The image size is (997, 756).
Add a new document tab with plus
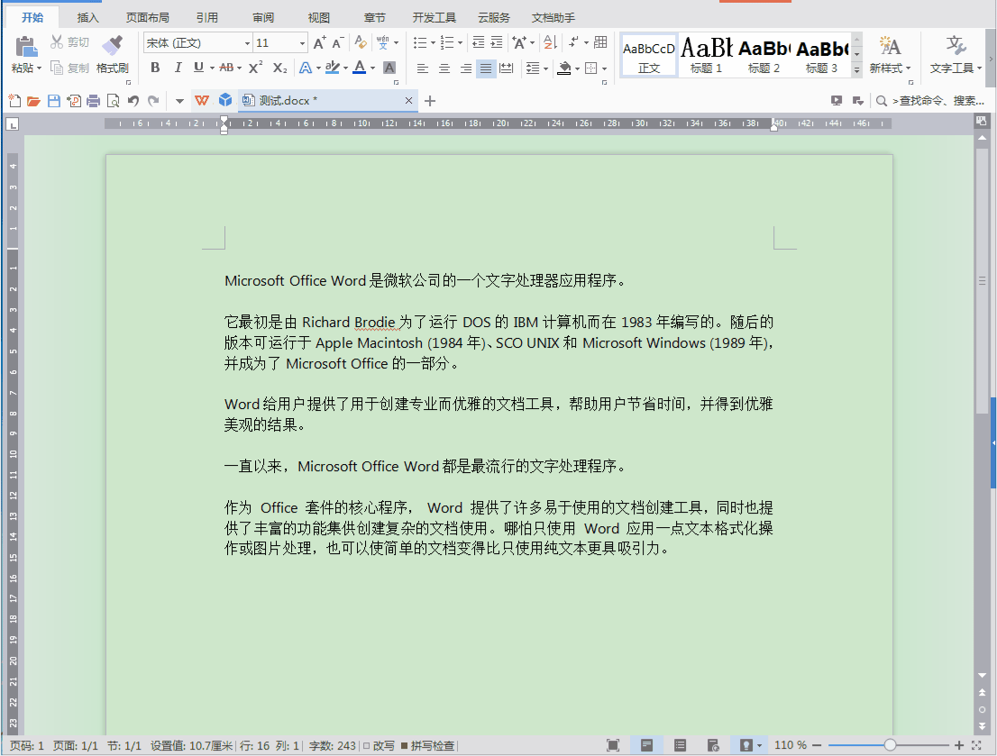click(x=430, y=100)
